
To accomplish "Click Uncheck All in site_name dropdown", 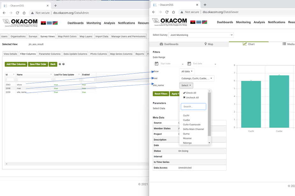I will pos(191,98).
